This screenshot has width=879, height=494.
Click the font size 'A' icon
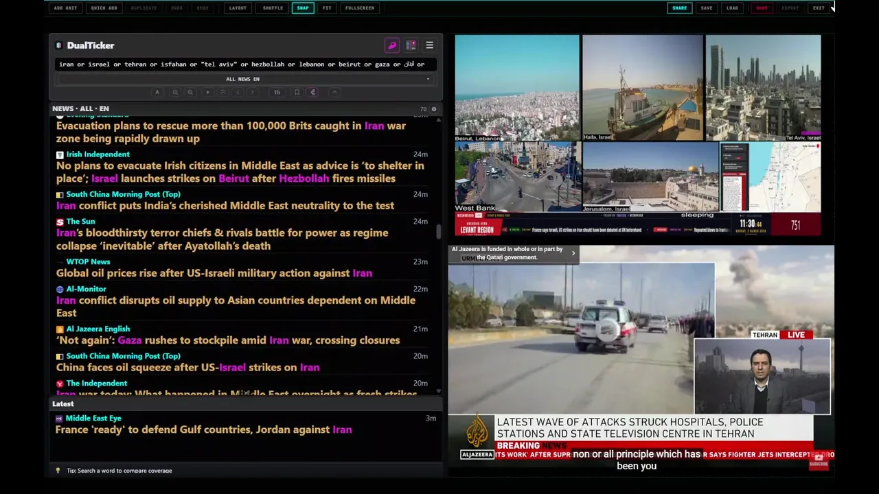(157, 92)
